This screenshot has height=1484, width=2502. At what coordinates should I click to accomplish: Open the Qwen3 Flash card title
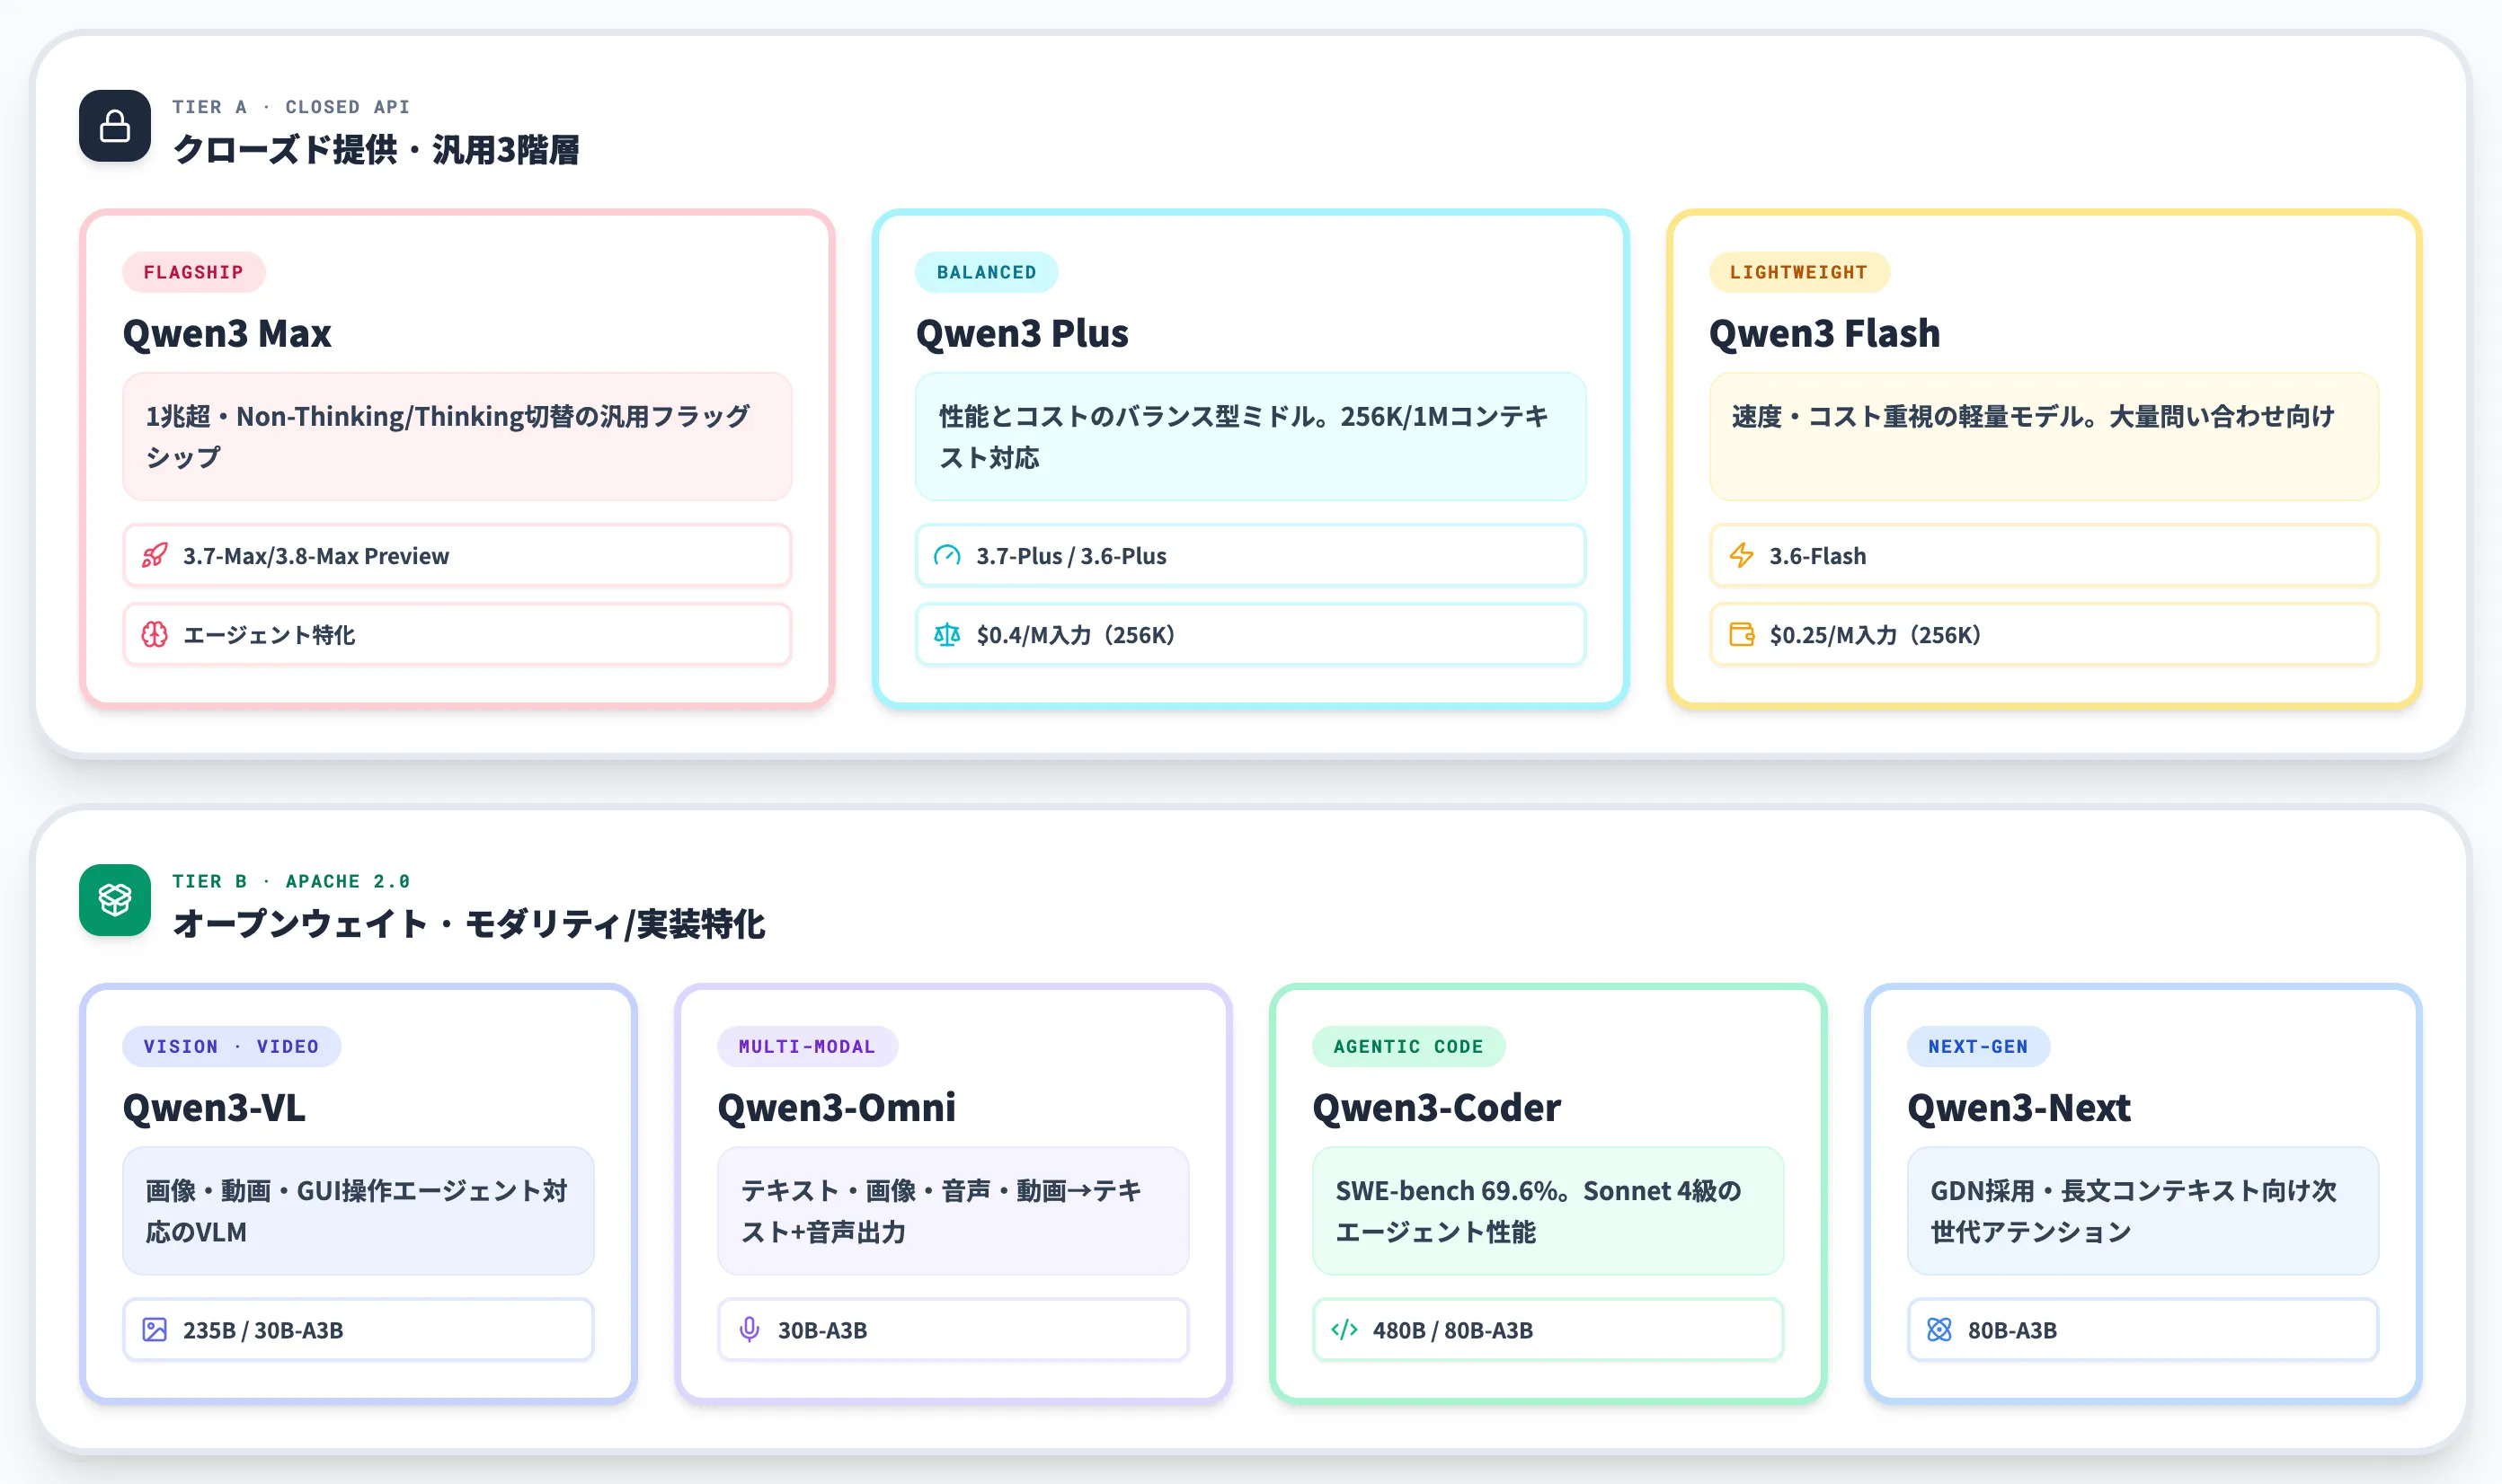click(1824, 333)
